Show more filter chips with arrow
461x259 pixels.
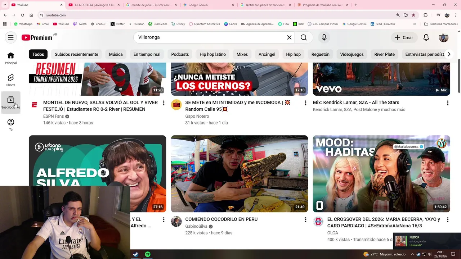pyautogui.click(x=449, y=54)
